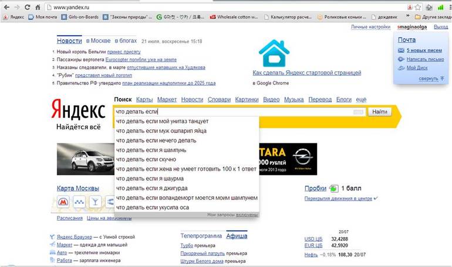452x267 pixels.
Task: Click the cocktail glass icon on the map widget
Action: 94,202
